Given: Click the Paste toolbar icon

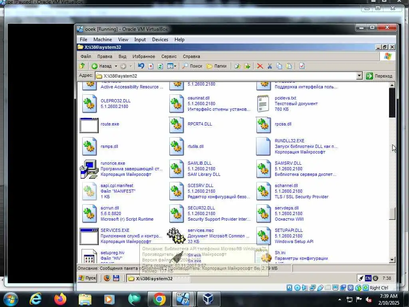Looking at the screenshot, I should [x=289, y=66].
